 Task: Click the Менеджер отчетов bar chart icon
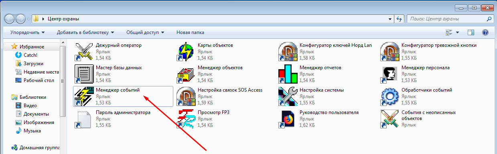coord(288,74)
